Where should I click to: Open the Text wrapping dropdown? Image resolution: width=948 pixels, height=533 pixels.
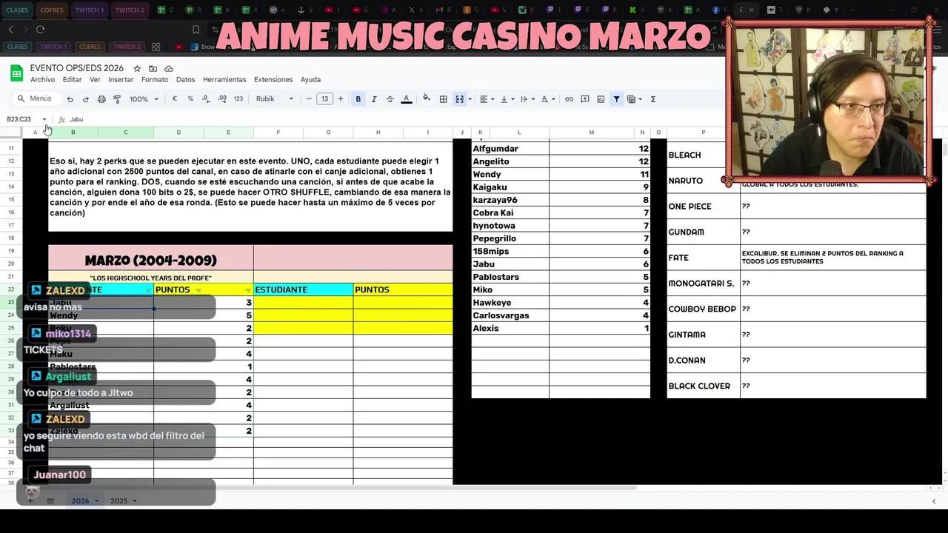[x=527, y=99]
